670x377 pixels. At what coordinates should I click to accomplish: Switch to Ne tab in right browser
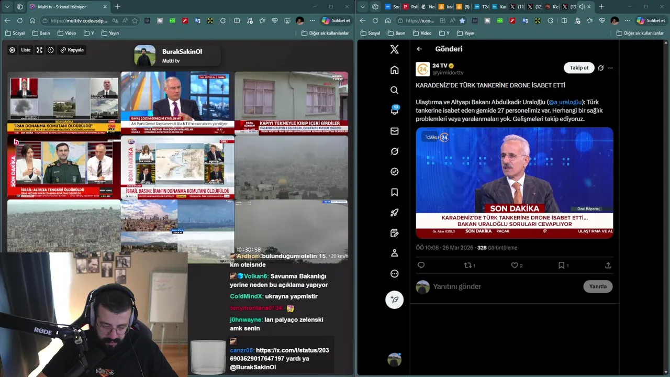click(x=428, y=7)
